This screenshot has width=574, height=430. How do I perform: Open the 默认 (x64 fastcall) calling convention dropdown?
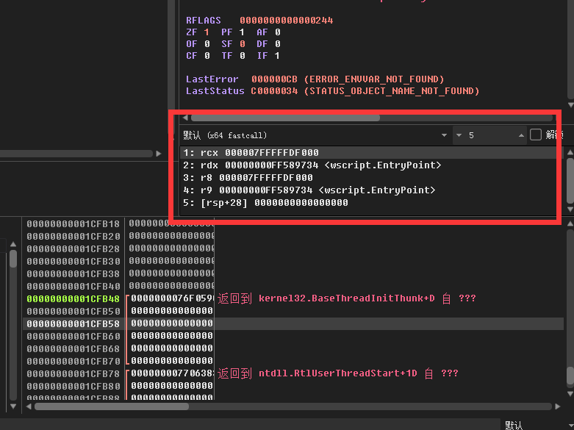315,135
